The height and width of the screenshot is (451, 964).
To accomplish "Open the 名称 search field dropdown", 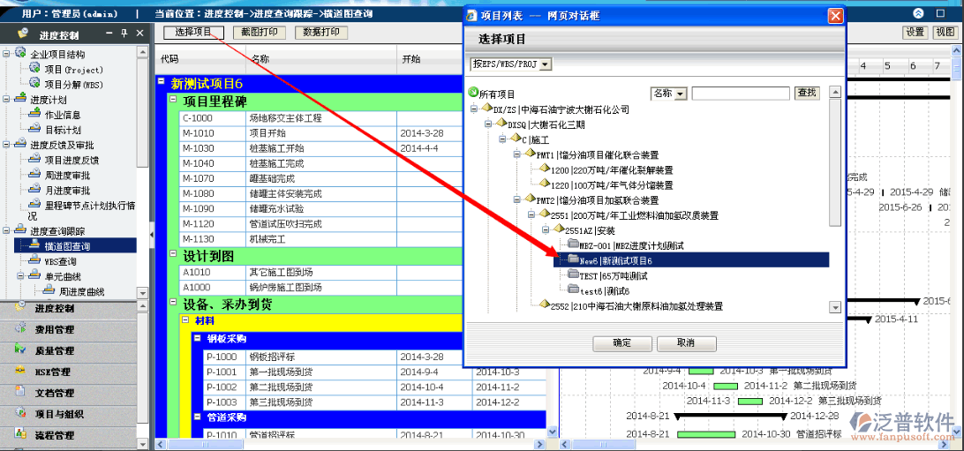I will coord(681,94).
